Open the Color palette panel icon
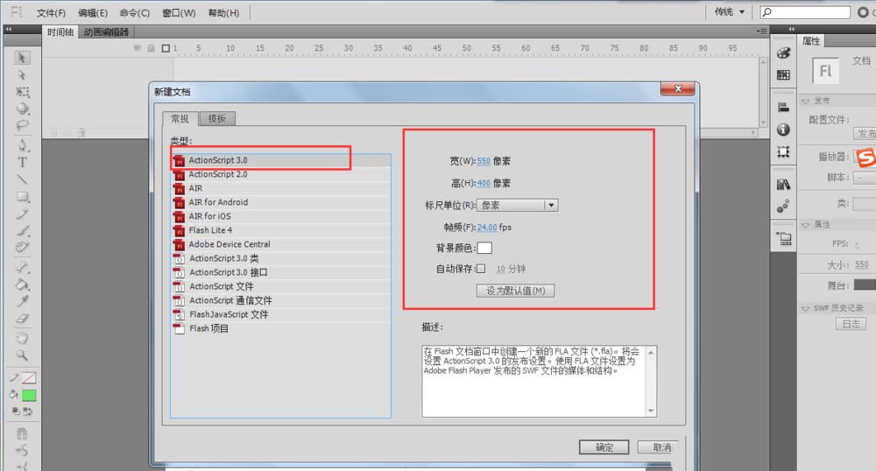876x471 pixels. tap(783, 53)
